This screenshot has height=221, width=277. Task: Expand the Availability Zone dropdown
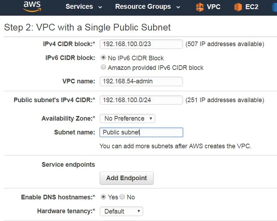(127, 118)
